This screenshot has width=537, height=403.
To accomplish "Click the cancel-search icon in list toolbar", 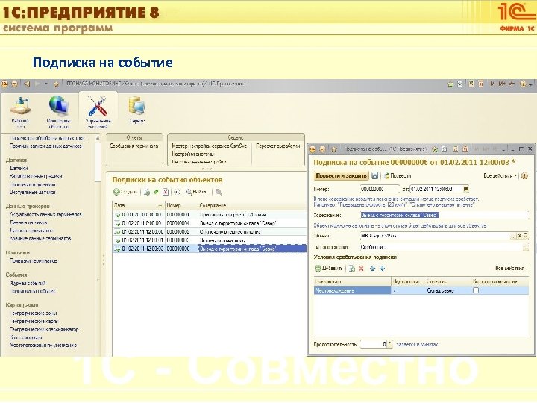I will point(219,192).
